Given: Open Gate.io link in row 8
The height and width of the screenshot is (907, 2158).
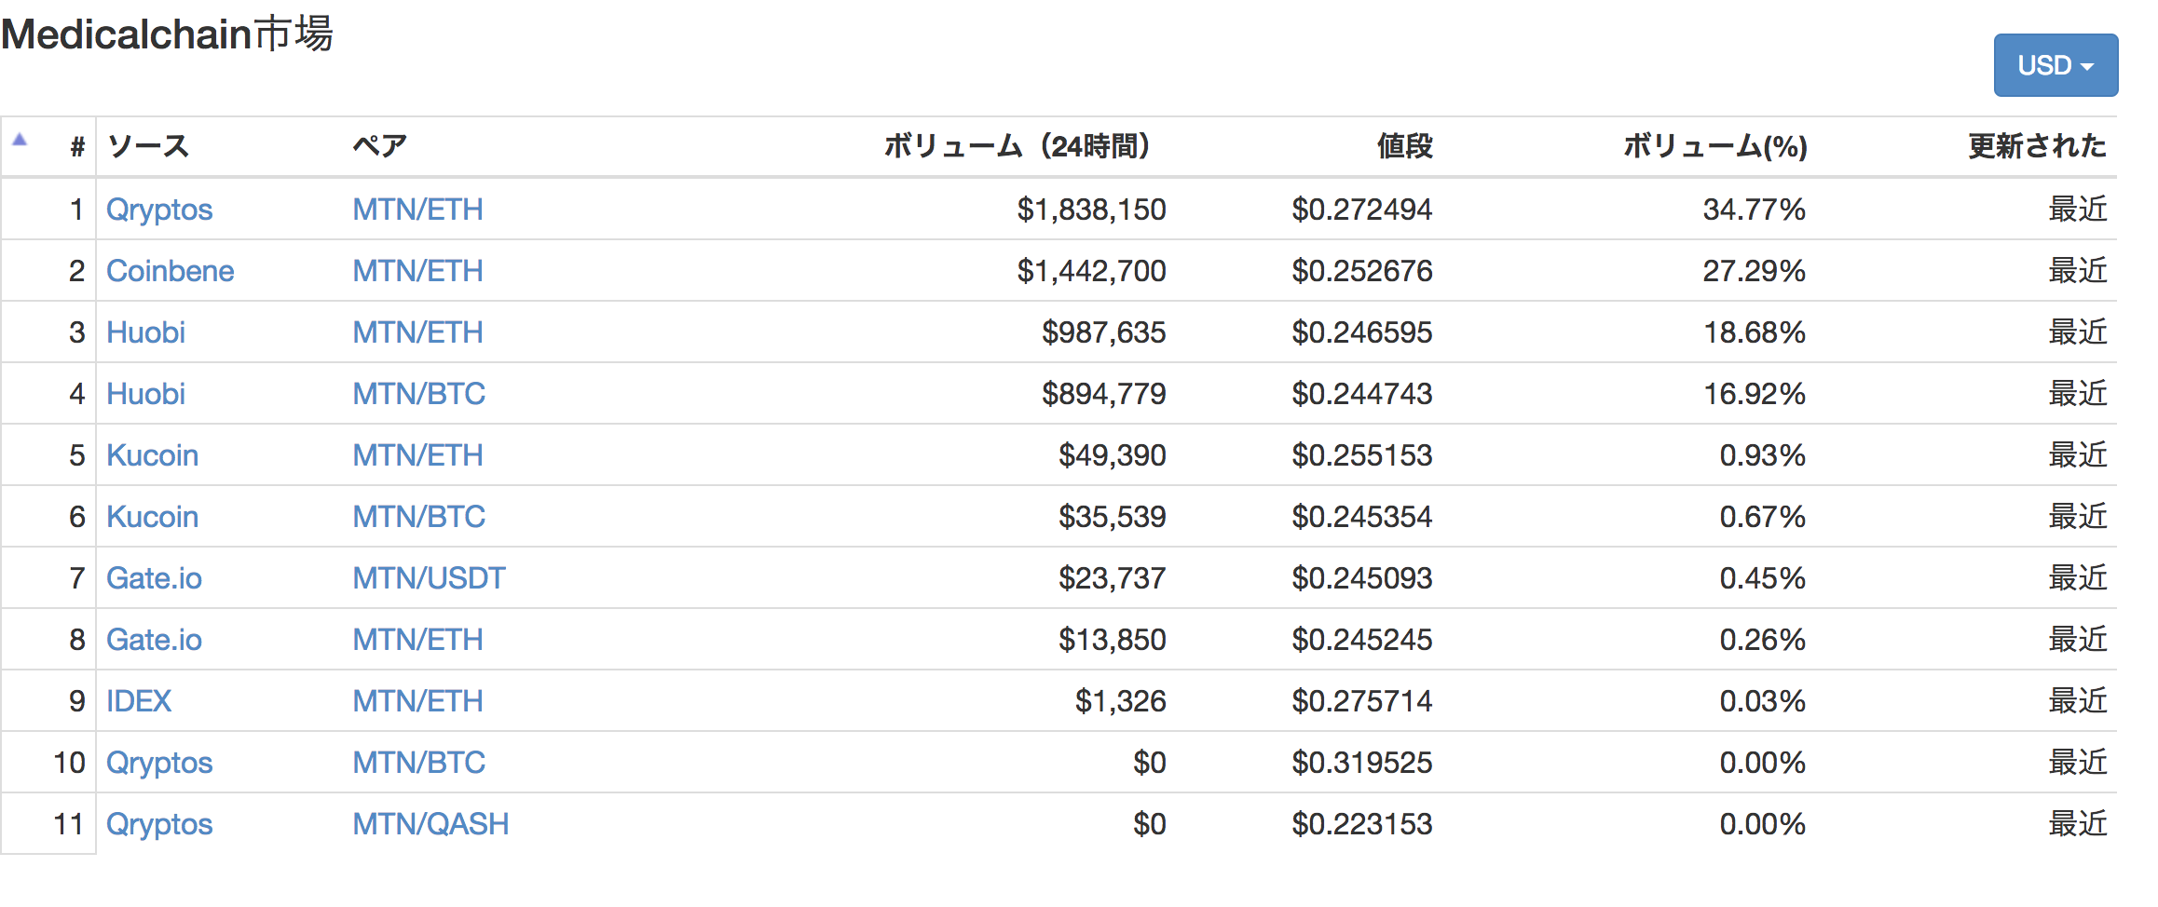Looking at the screenshot, I should click(x=155, y=640).
